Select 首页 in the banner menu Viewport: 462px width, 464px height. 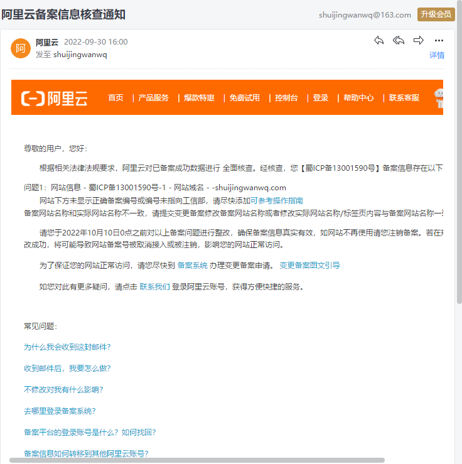(x=115, y=98)
